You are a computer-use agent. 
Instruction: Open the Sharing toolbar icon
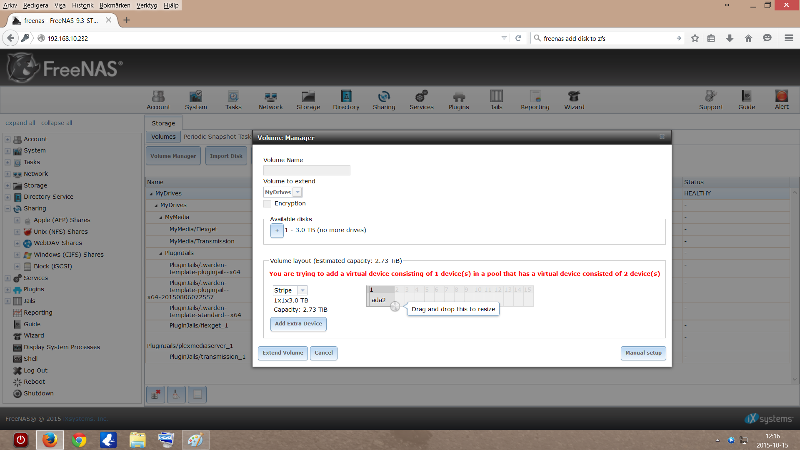point(384,100)
